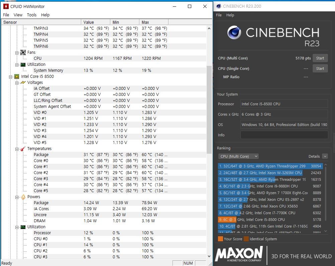Screen dimensions: 335x266
Task: Click the Cinebench sphere icon in title bar
Action: pos(219,6)
